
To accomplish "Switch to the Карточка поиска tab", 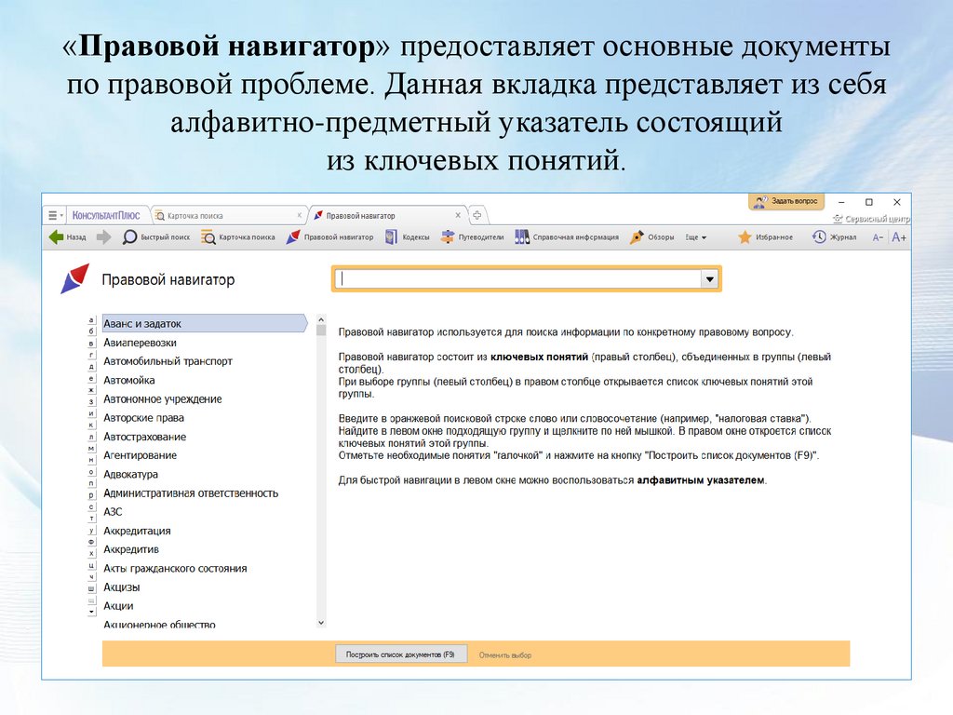I will 225,215.
